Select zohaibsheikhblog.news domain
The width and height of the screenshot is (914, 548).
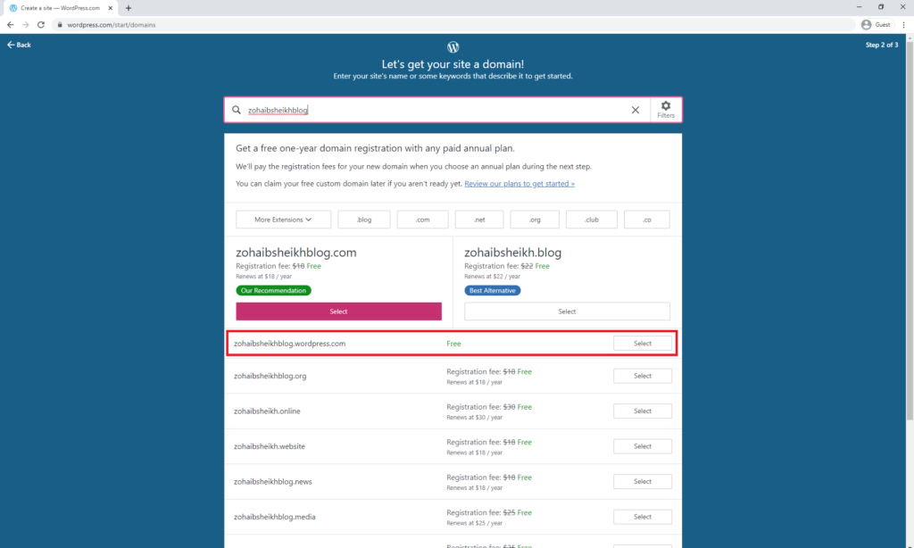coord(643,482)
